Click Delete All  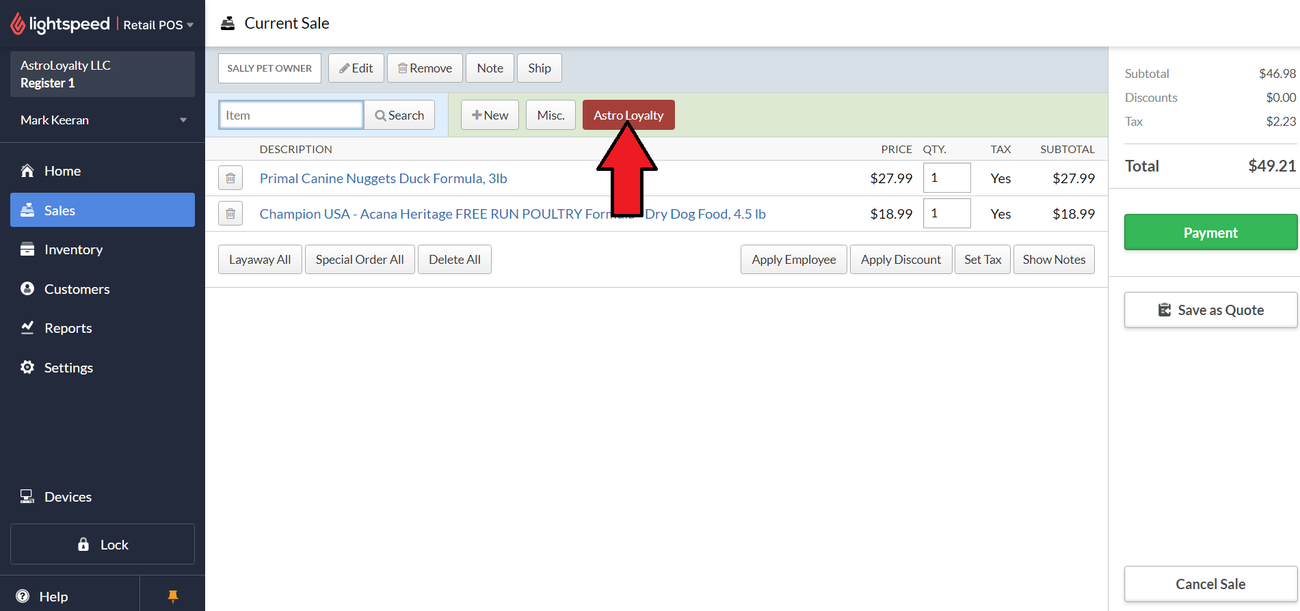[x=455, y=260]
